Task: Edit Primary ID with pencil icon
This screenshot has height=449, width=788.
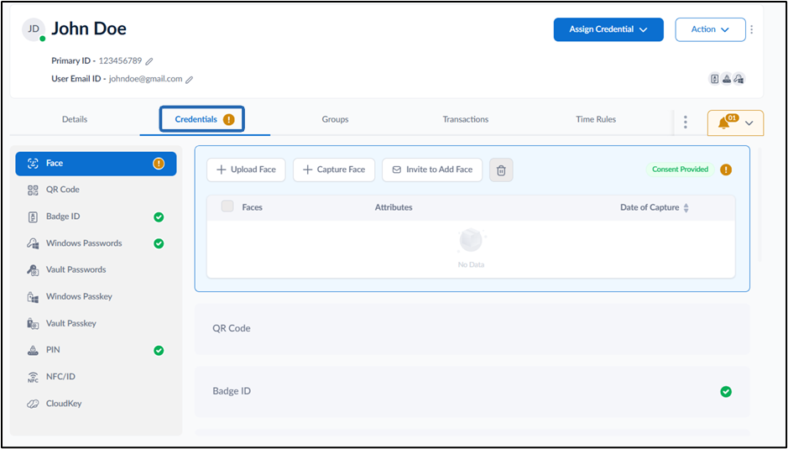Action: coord(149,61)
